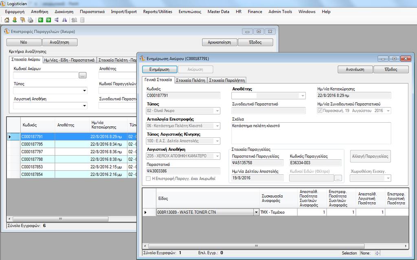Click the green forward arrow icon
The width and height of the screenshot is (417, 260).
click(48, 20)
